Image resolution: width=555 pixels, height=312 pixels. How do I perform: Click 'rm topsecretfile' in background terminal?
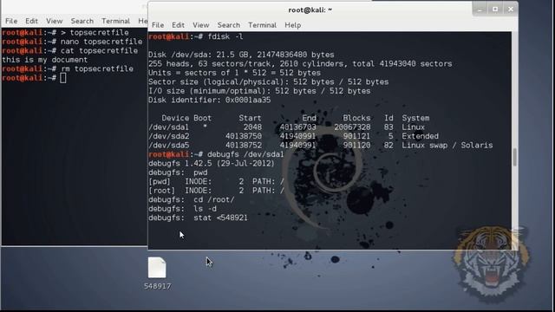tap(97, 68)
